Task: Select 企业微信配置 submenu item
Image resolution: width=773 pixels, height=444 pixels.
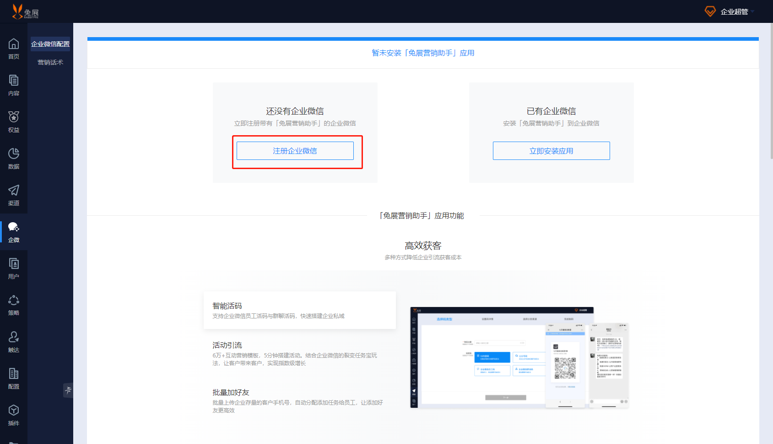Action: tap(50, 44)
